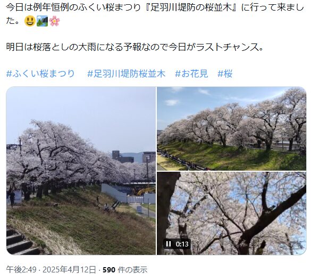This screenshot has height=274, width=311.
Task: Open the #足羽川堤防桜並木 hashtag link
Action: click(x=126, y=74)
